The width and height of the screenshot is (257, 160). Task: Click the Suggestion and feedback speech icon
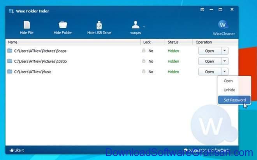(185, 150)
